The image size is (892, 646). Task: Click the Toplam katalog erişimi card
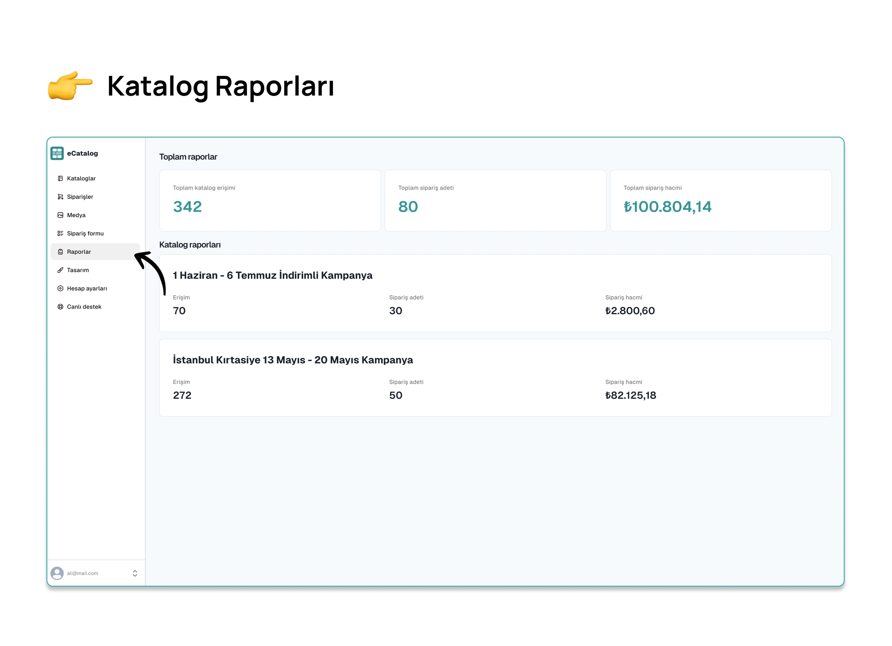(270, 200)
